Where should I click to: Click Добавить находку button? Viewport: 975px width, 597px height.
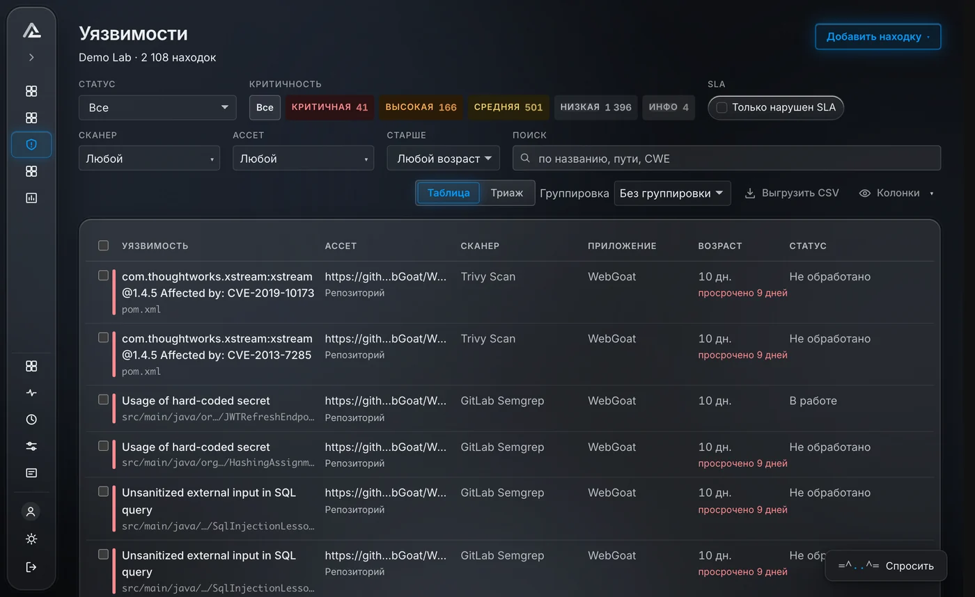878,37
